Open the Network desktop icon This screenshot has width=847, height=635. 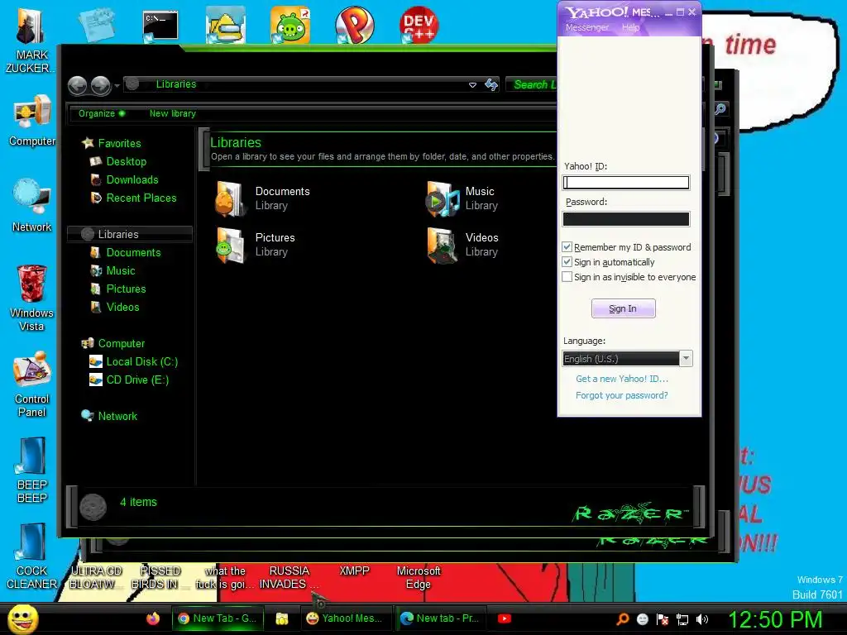32,206
